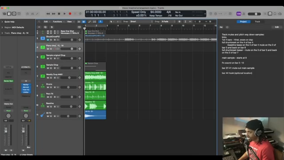The width and height of the screenshot is (284, 160).
Task: Open the View menu in the Tracks area
Action: (71, 22)
